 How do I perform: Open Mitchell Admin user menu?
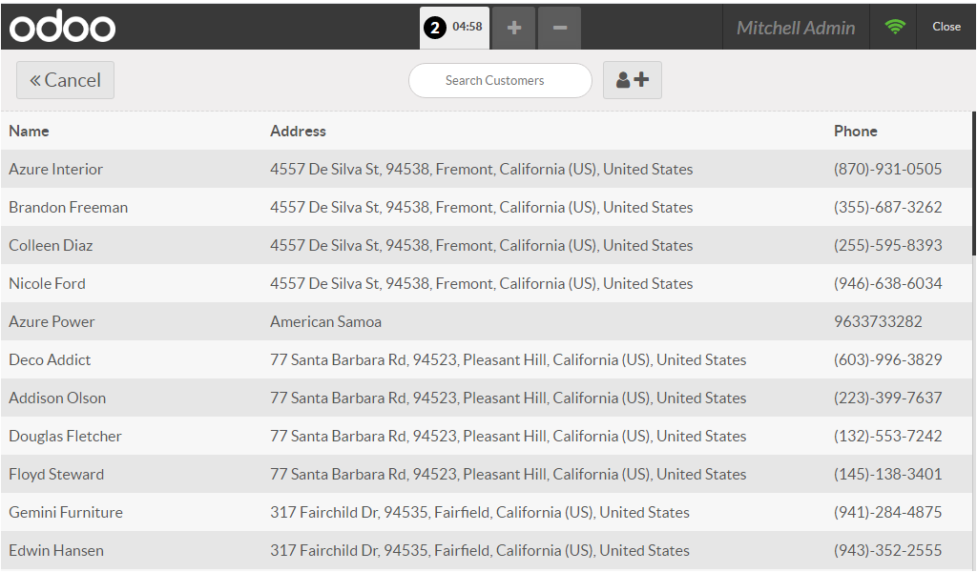[796, 28]
